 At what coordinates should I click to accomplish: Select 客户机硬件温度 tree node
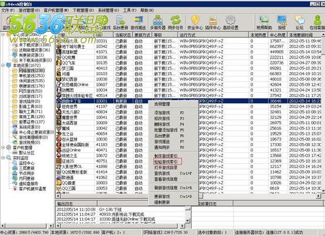coord(33,189)
